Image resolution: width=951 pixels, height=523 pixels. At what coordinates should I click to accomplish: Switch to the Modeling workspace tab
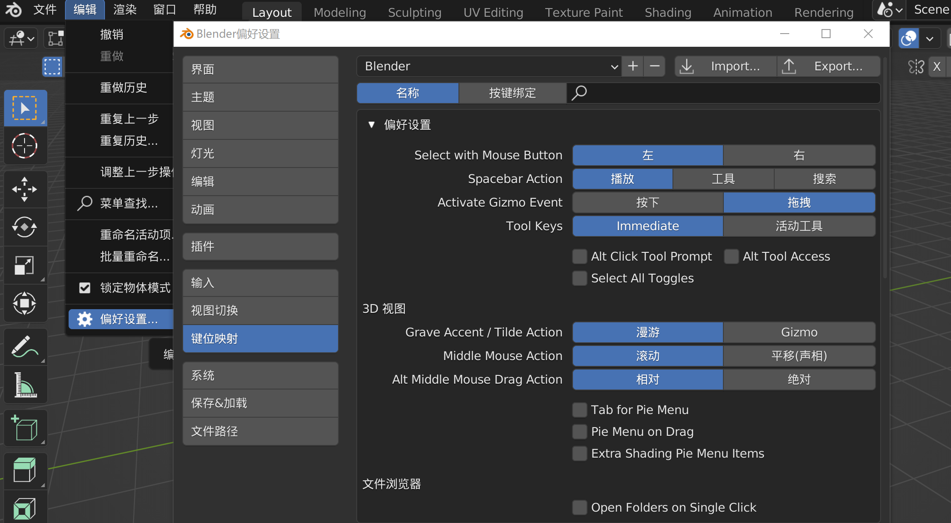[x=339, y=12]
